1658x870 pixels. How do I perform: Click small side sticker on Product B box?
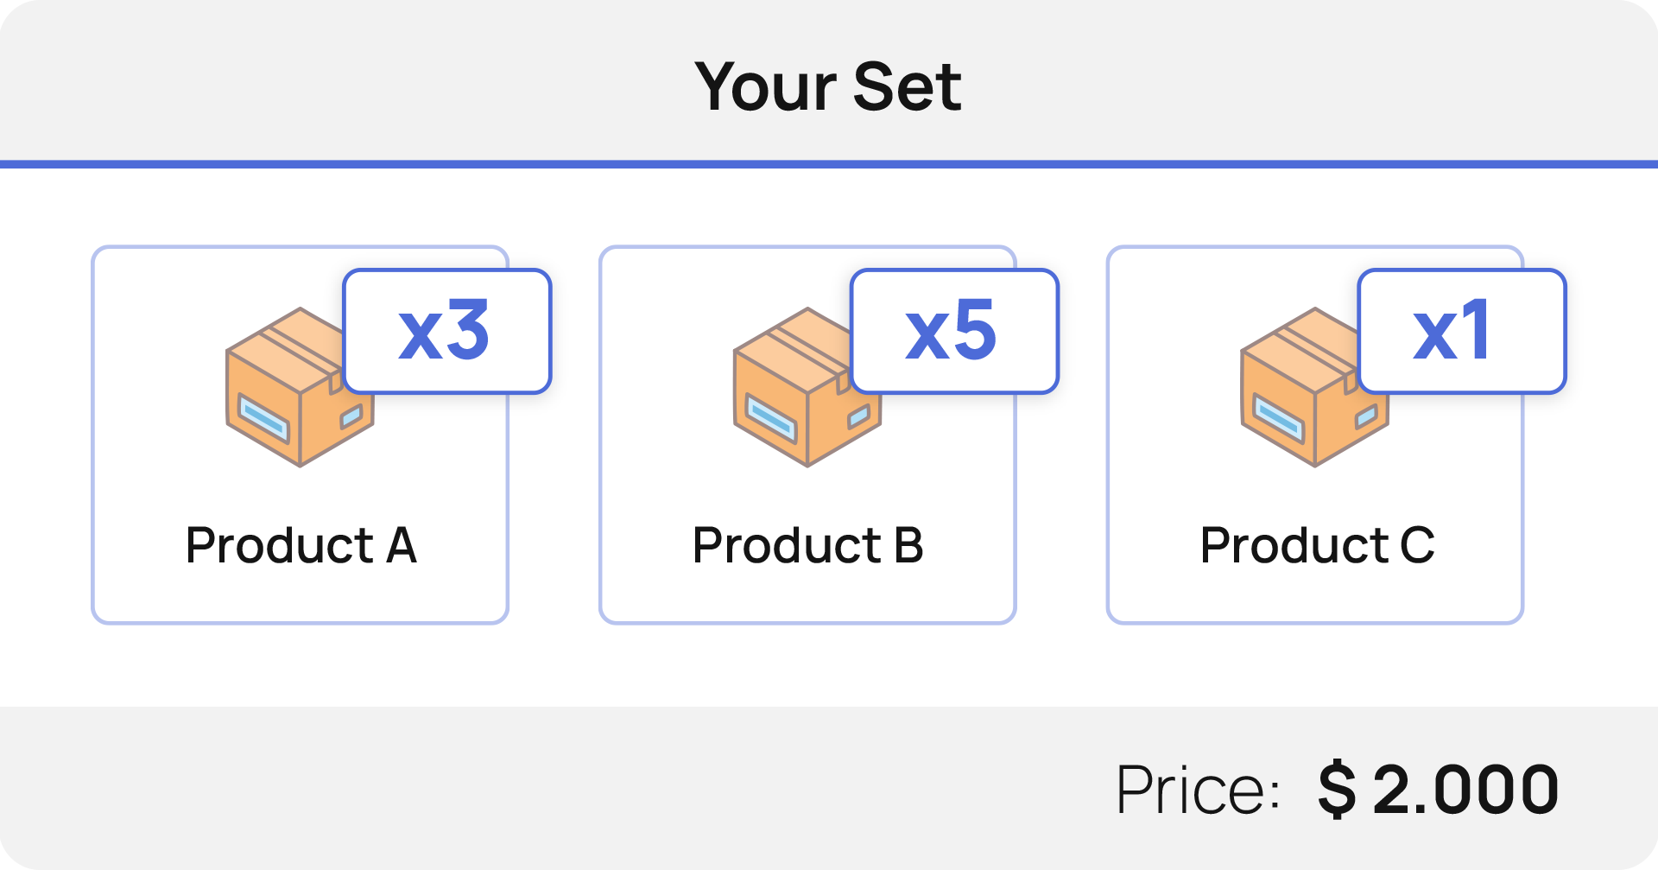click(858, 417)
